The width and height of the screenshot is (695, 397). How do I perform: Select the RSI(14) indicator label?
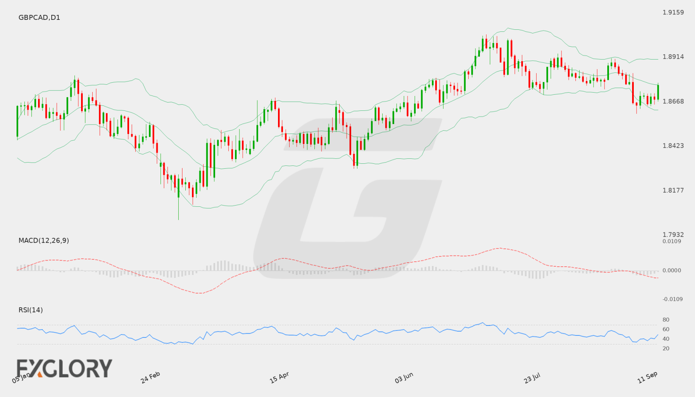click(x=31, y=310)
